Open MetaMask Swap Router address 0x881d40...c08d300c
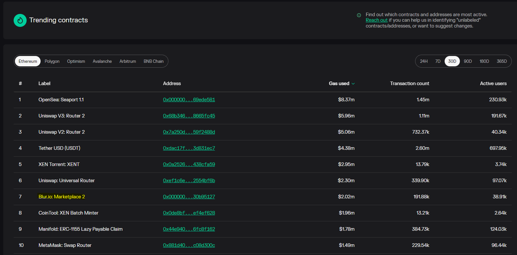Image resolution: width=517 pixels, height=255 pixels. (189, 245)
